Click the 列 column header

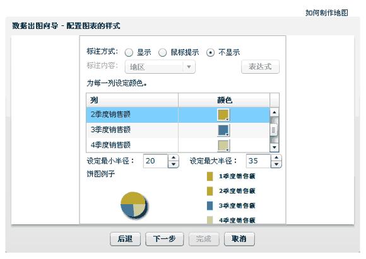132,100
